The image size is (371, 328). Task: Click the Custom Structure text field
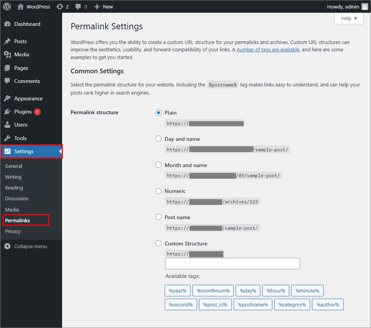232,263
